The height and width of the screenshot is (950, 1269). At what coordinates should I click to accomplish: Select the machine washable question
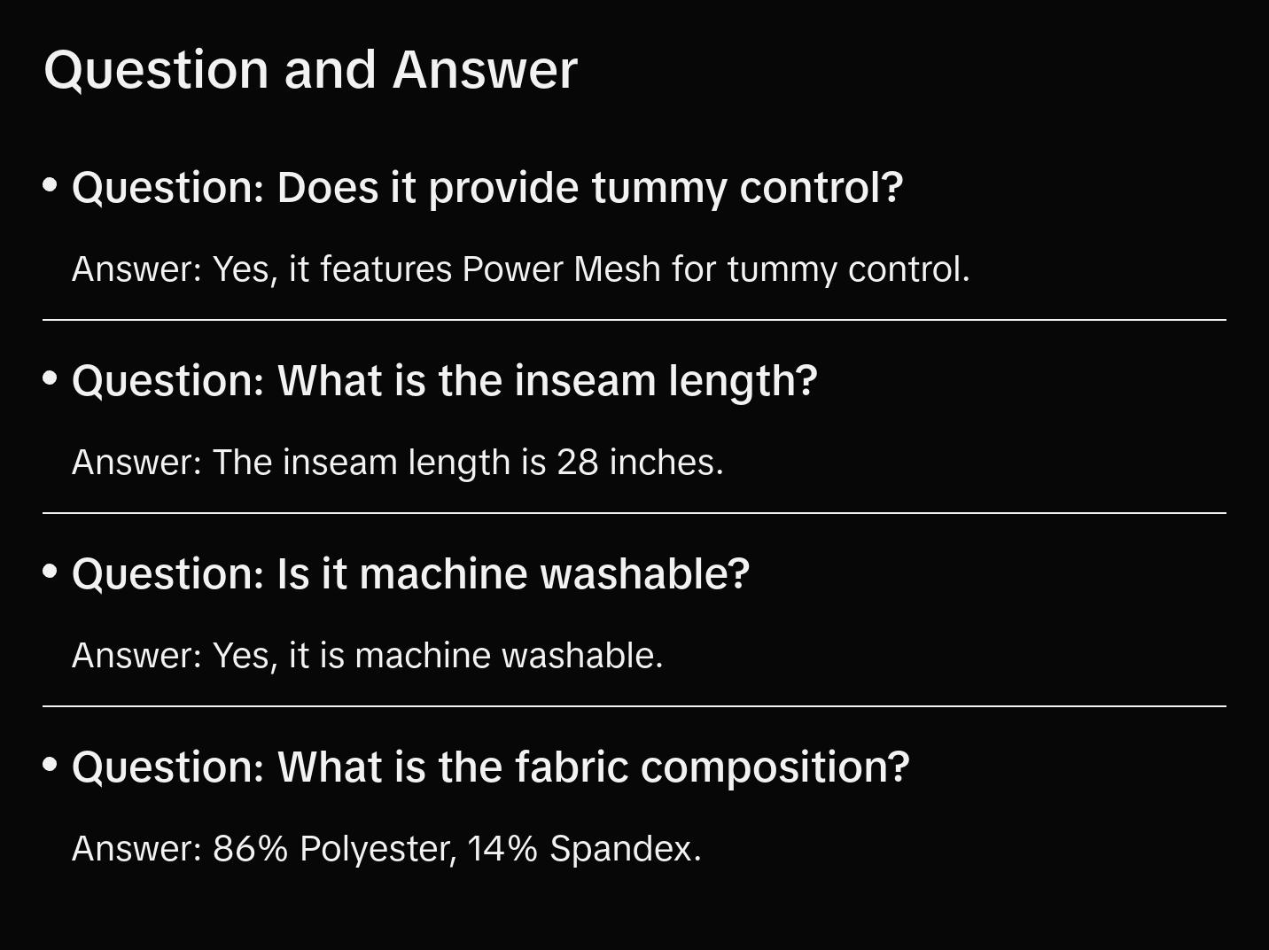click(410, 574)
